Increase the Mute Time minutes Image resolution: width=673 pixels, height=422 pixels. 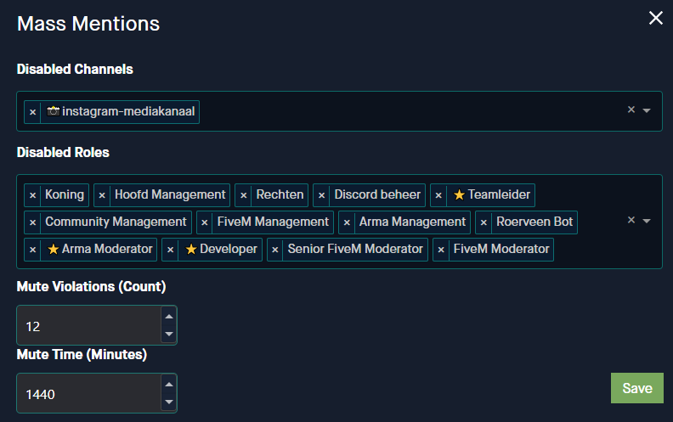(x=168, y=385)
